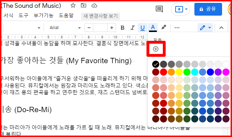Screen dimensions: 232x137
Task: Open the 도움말 menu
Action: click(x=66, y=15)
